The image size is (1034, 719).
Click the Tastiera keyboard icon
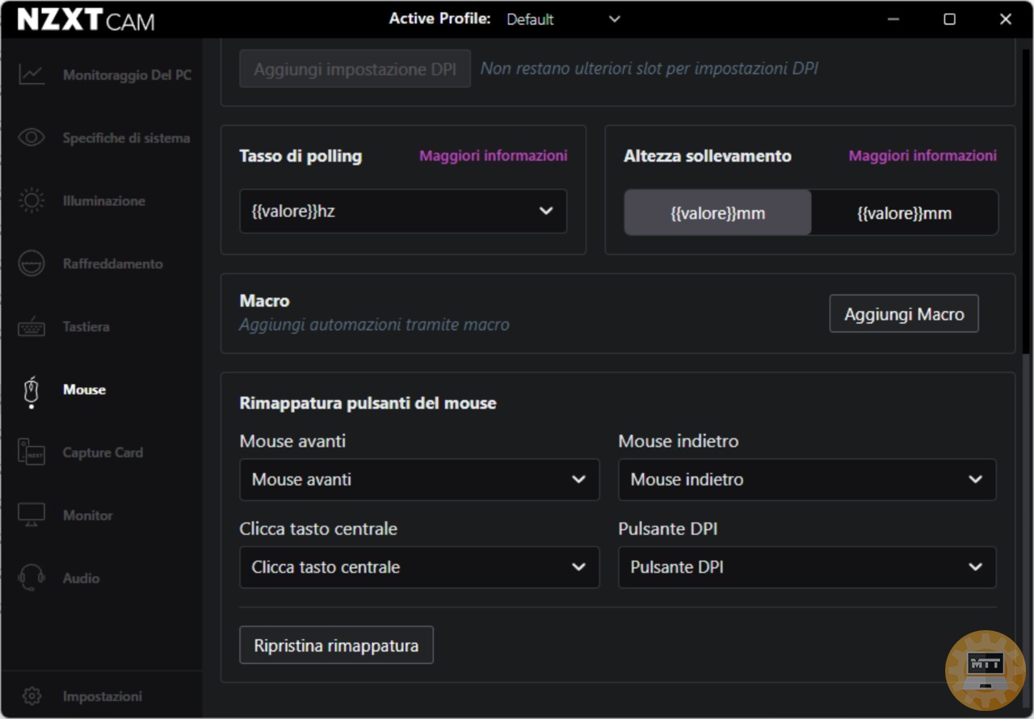tap(32, 327)
